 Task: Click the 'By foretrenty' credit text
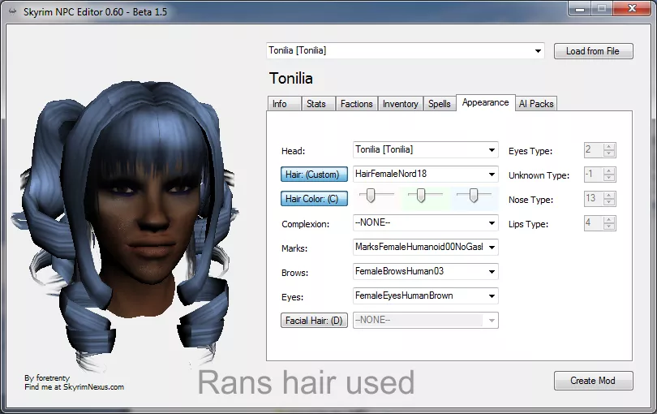tap(47, 378)
